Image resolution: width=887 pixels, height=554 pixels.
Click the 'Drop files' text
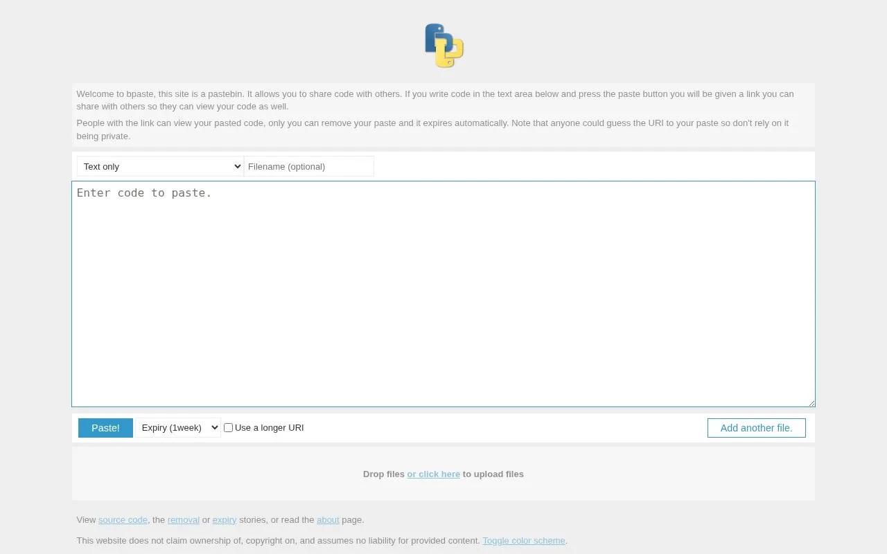pos(384,474)
